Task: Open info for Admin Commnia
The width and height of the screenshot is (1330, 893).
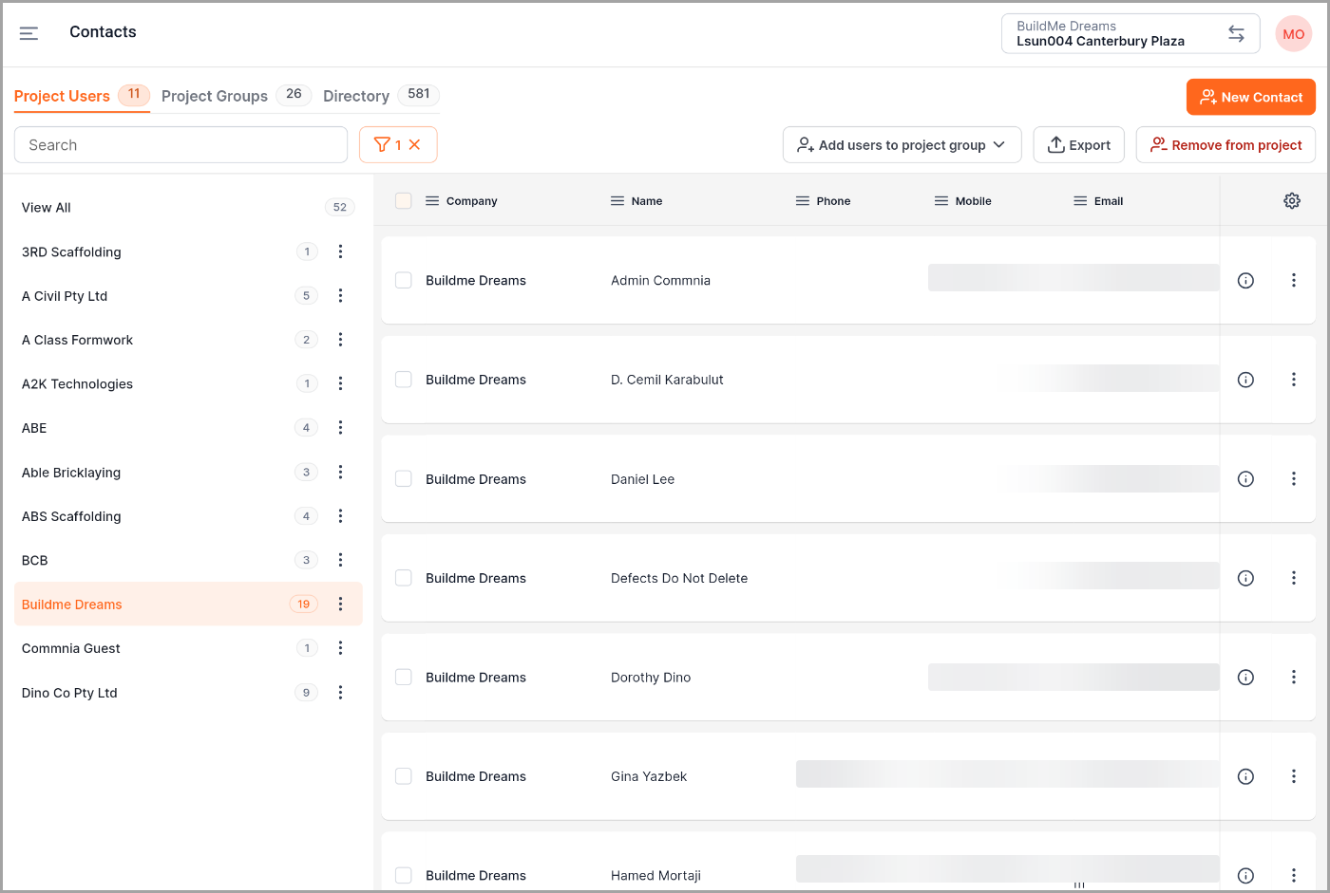Action: pyautogui.click(x=1245, y=281)
